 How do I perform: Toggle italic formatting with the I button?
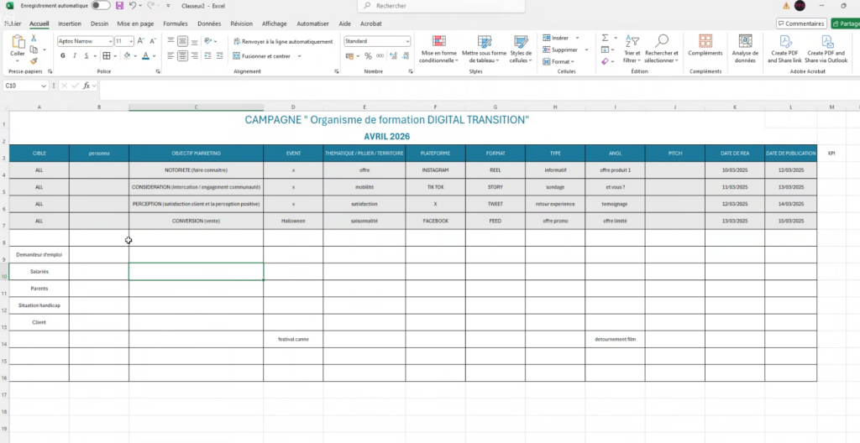75,55
